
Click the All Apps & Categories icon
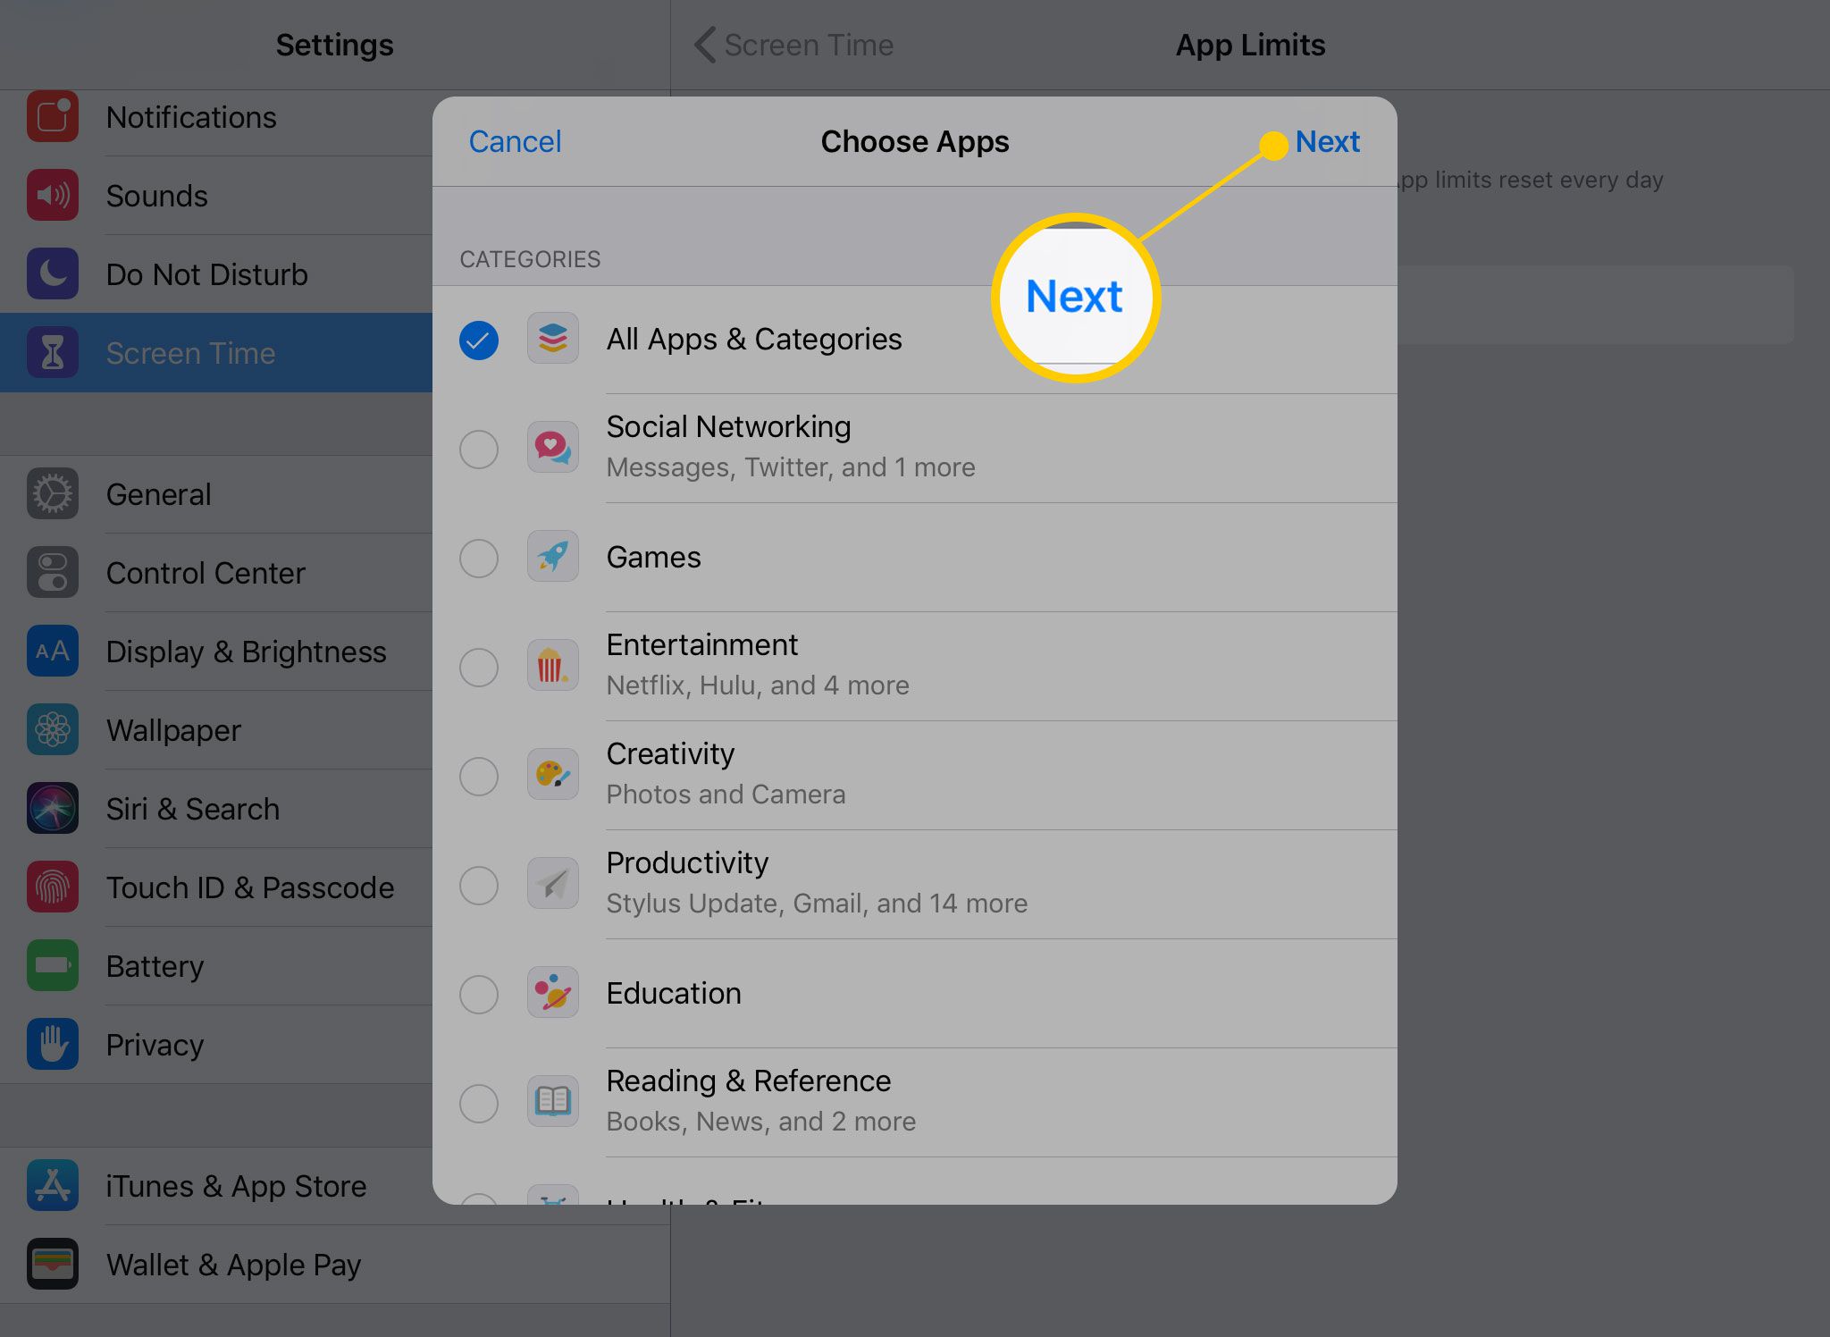(554, 338)
